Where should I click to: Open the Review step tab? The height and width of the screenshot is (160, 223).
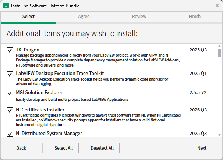pos(139,17)
